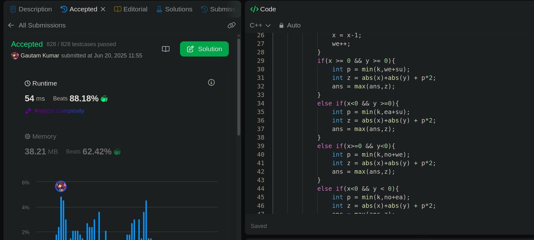This screenshot has height=240, width=534.
Task: Click the Submissions tab history icon
Action: pyautogui.click(x=204, y=9)
